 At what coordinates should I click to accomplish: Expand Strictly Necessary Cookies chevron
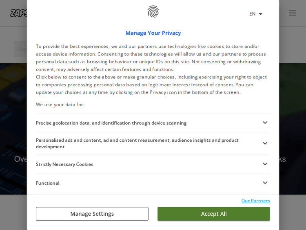click(x=265, y=164)
